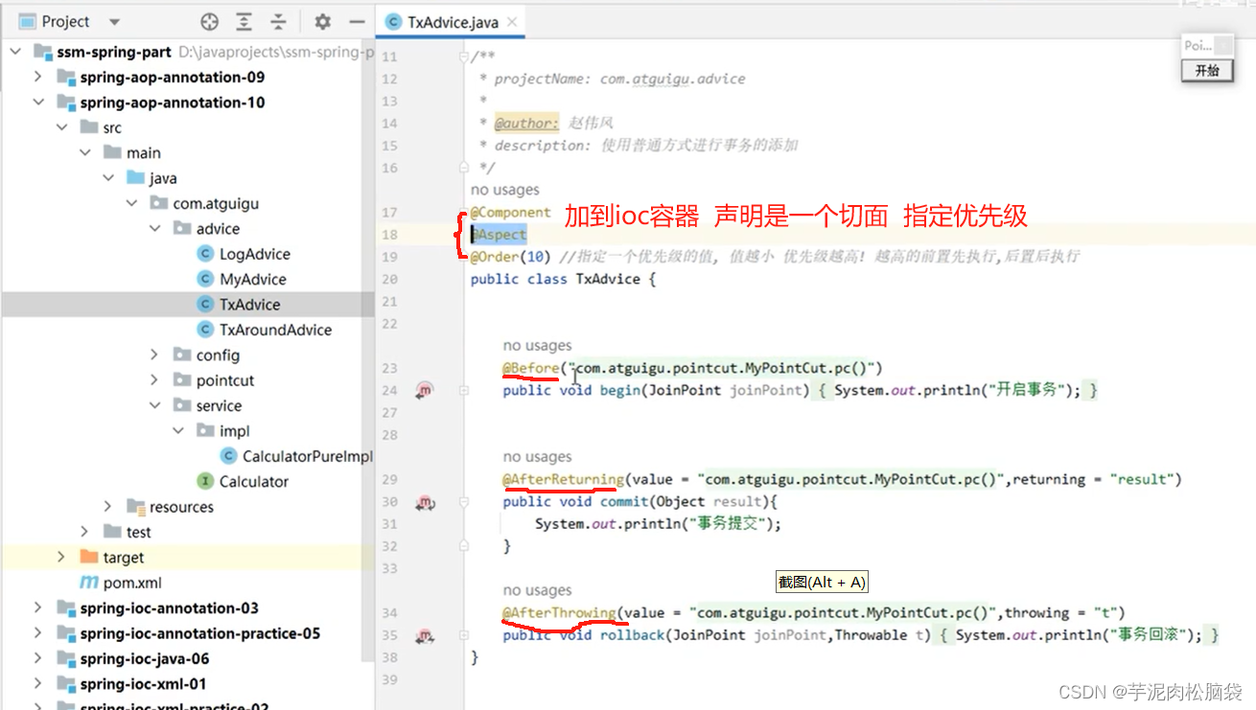1256x710 pixels.
Task: Select the TxAdvice class in tree
Action: (x=249, y=305)
